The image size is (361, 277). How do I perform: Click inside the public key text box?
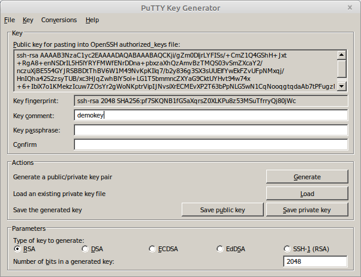pos(176,71)
